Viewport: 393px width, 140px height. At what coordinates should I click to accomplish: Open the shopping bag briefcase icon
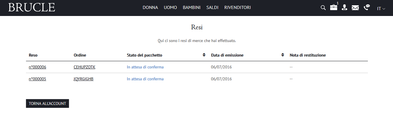click(x=333, y=8)
